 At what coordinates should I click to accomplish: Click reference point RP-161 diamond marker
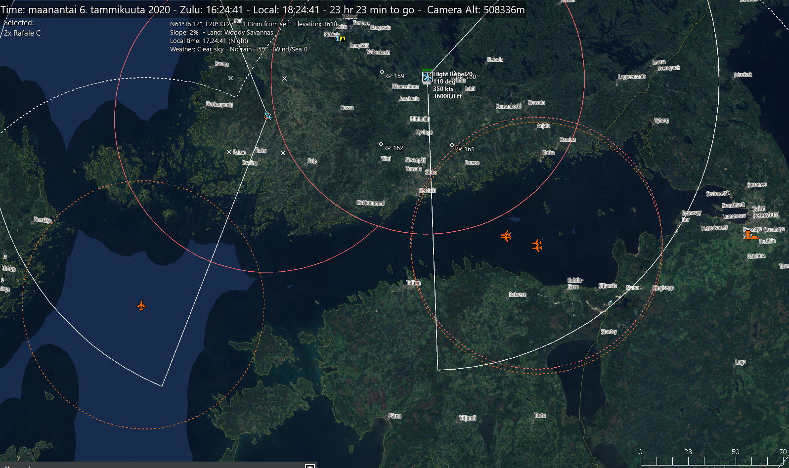coord(452,145)
